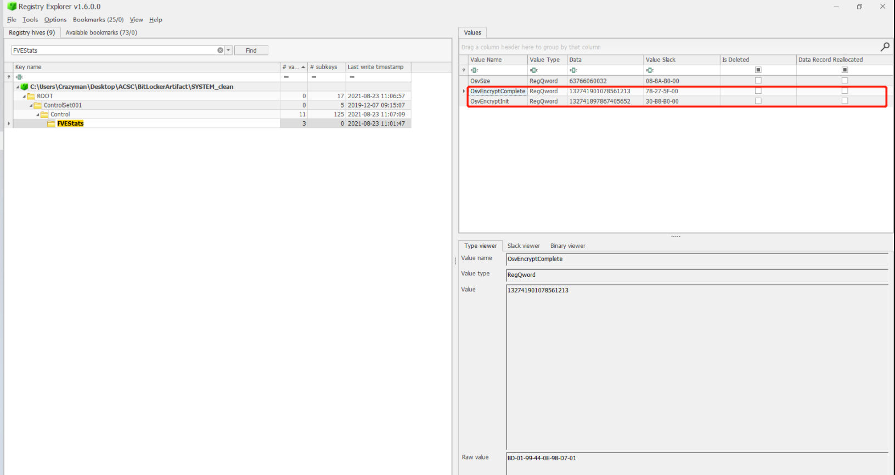Sort by Last write timestamp column header
This screenshot has width=895, height=475.
coord(378,67)
